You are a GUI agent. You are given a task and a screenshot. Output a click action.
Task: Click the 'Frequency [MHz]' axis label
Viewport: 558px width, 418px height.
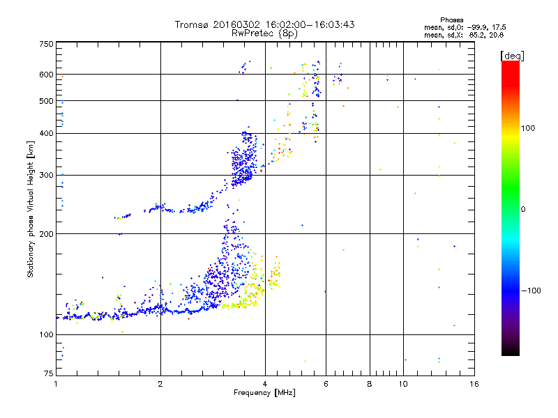(264, 393)
